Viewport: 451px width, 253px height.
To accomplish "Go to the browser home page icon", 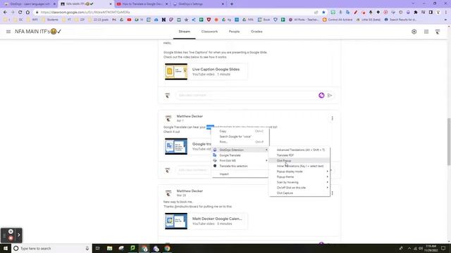I will [x=27, y=13].
